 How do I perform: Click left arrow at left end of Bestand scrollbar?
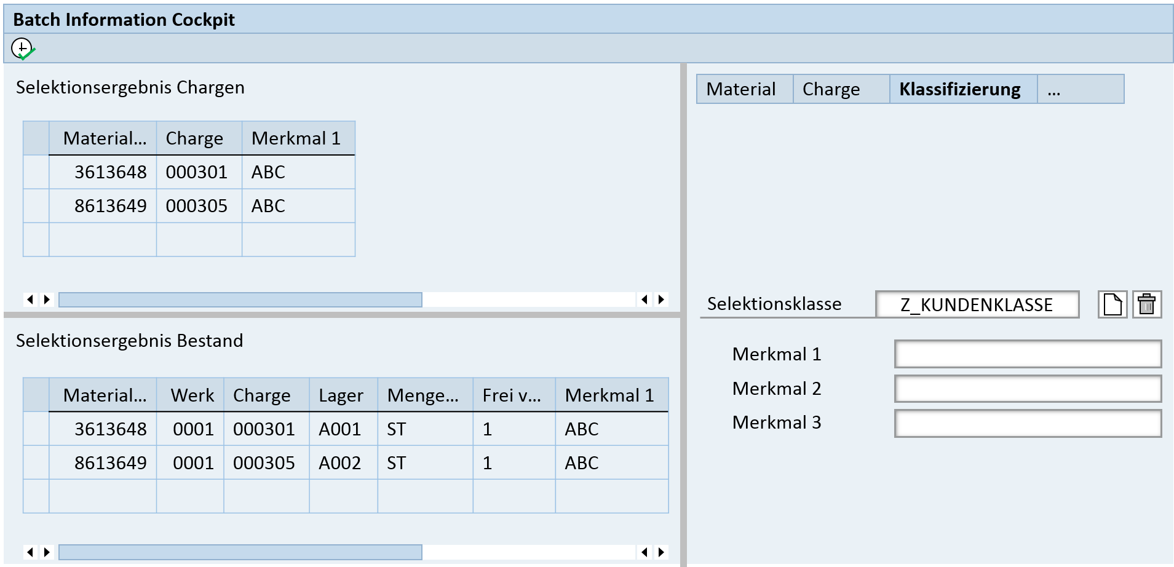[x=30, y=552]
